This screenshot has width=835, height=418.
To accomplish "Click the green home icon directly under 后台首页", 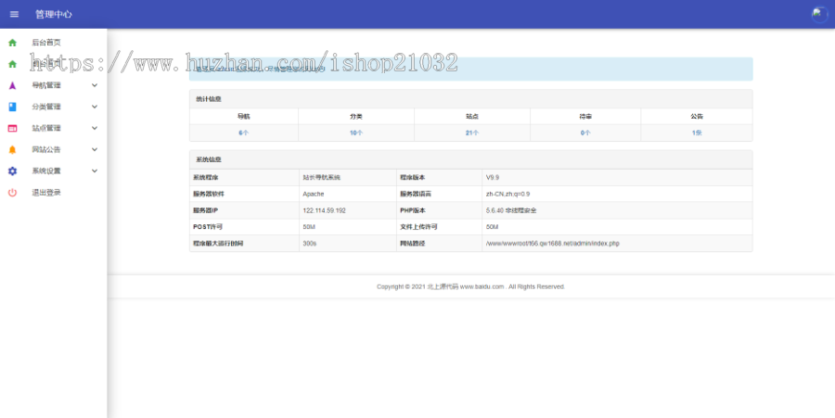I will 12,64.
